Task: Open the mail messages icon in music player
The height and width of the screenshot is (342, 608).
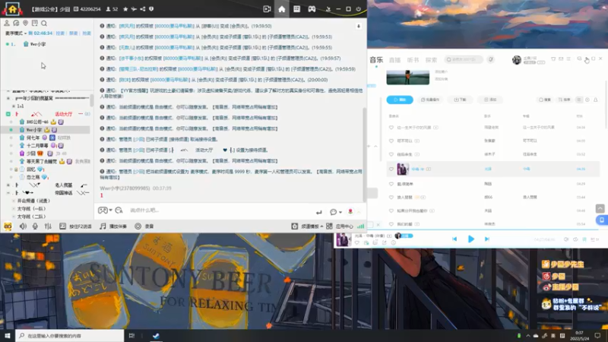Action: (561, 59)
